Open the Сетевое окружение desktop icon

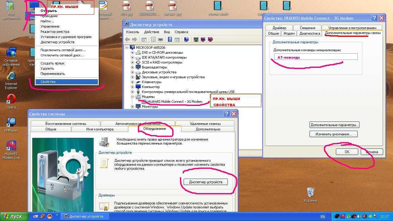(x=11, y=57)
